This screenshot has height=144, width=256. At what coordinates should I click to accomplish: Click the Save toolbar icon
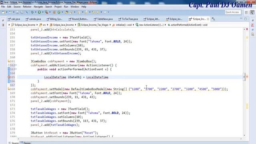pyautogui.click(x=17, y=12)
